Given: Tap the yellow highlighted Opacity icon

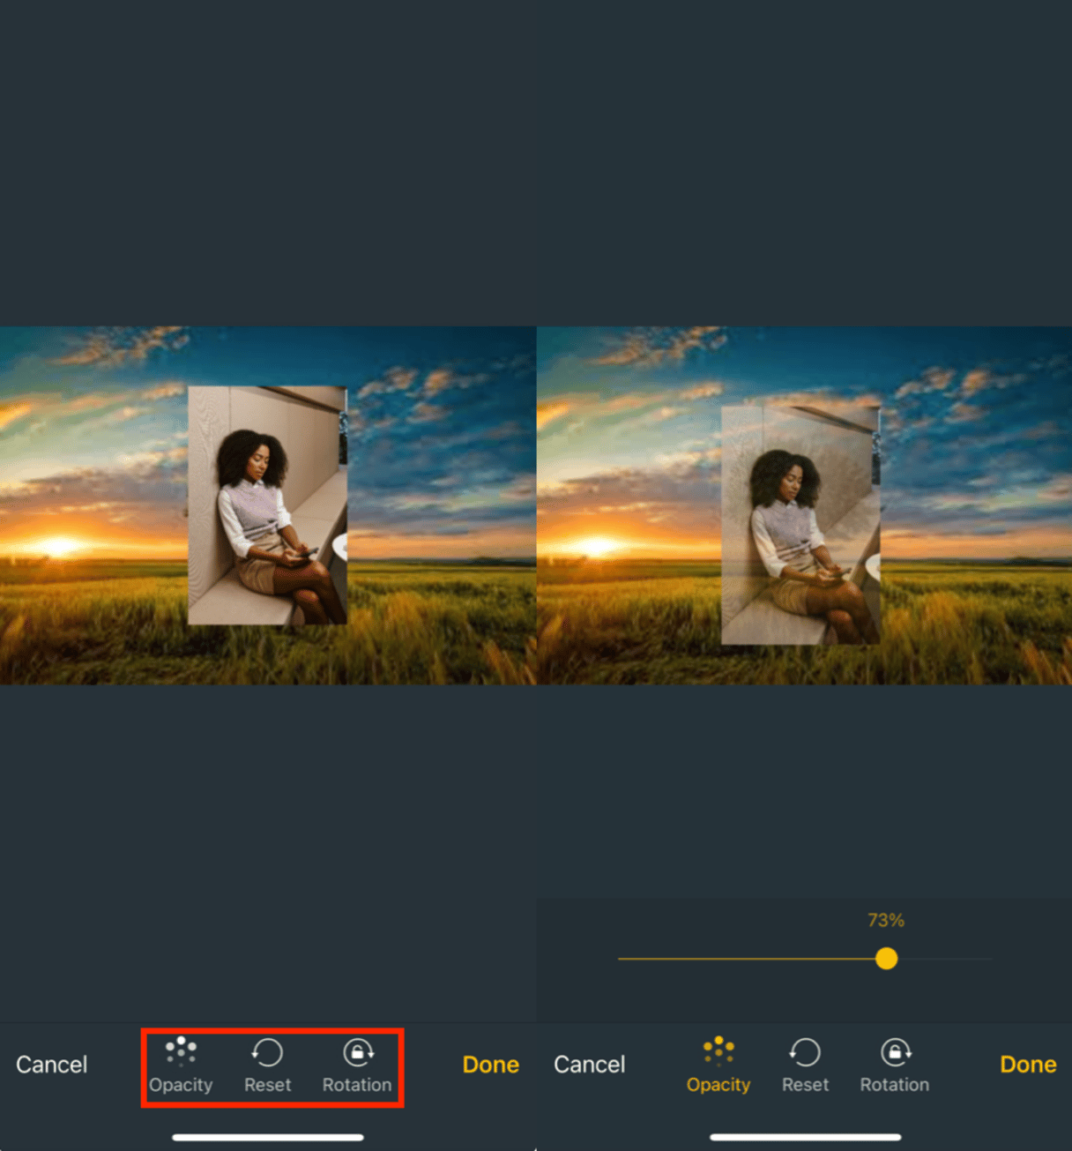Looking at the screenshot, I should (x=718, y=1052).
